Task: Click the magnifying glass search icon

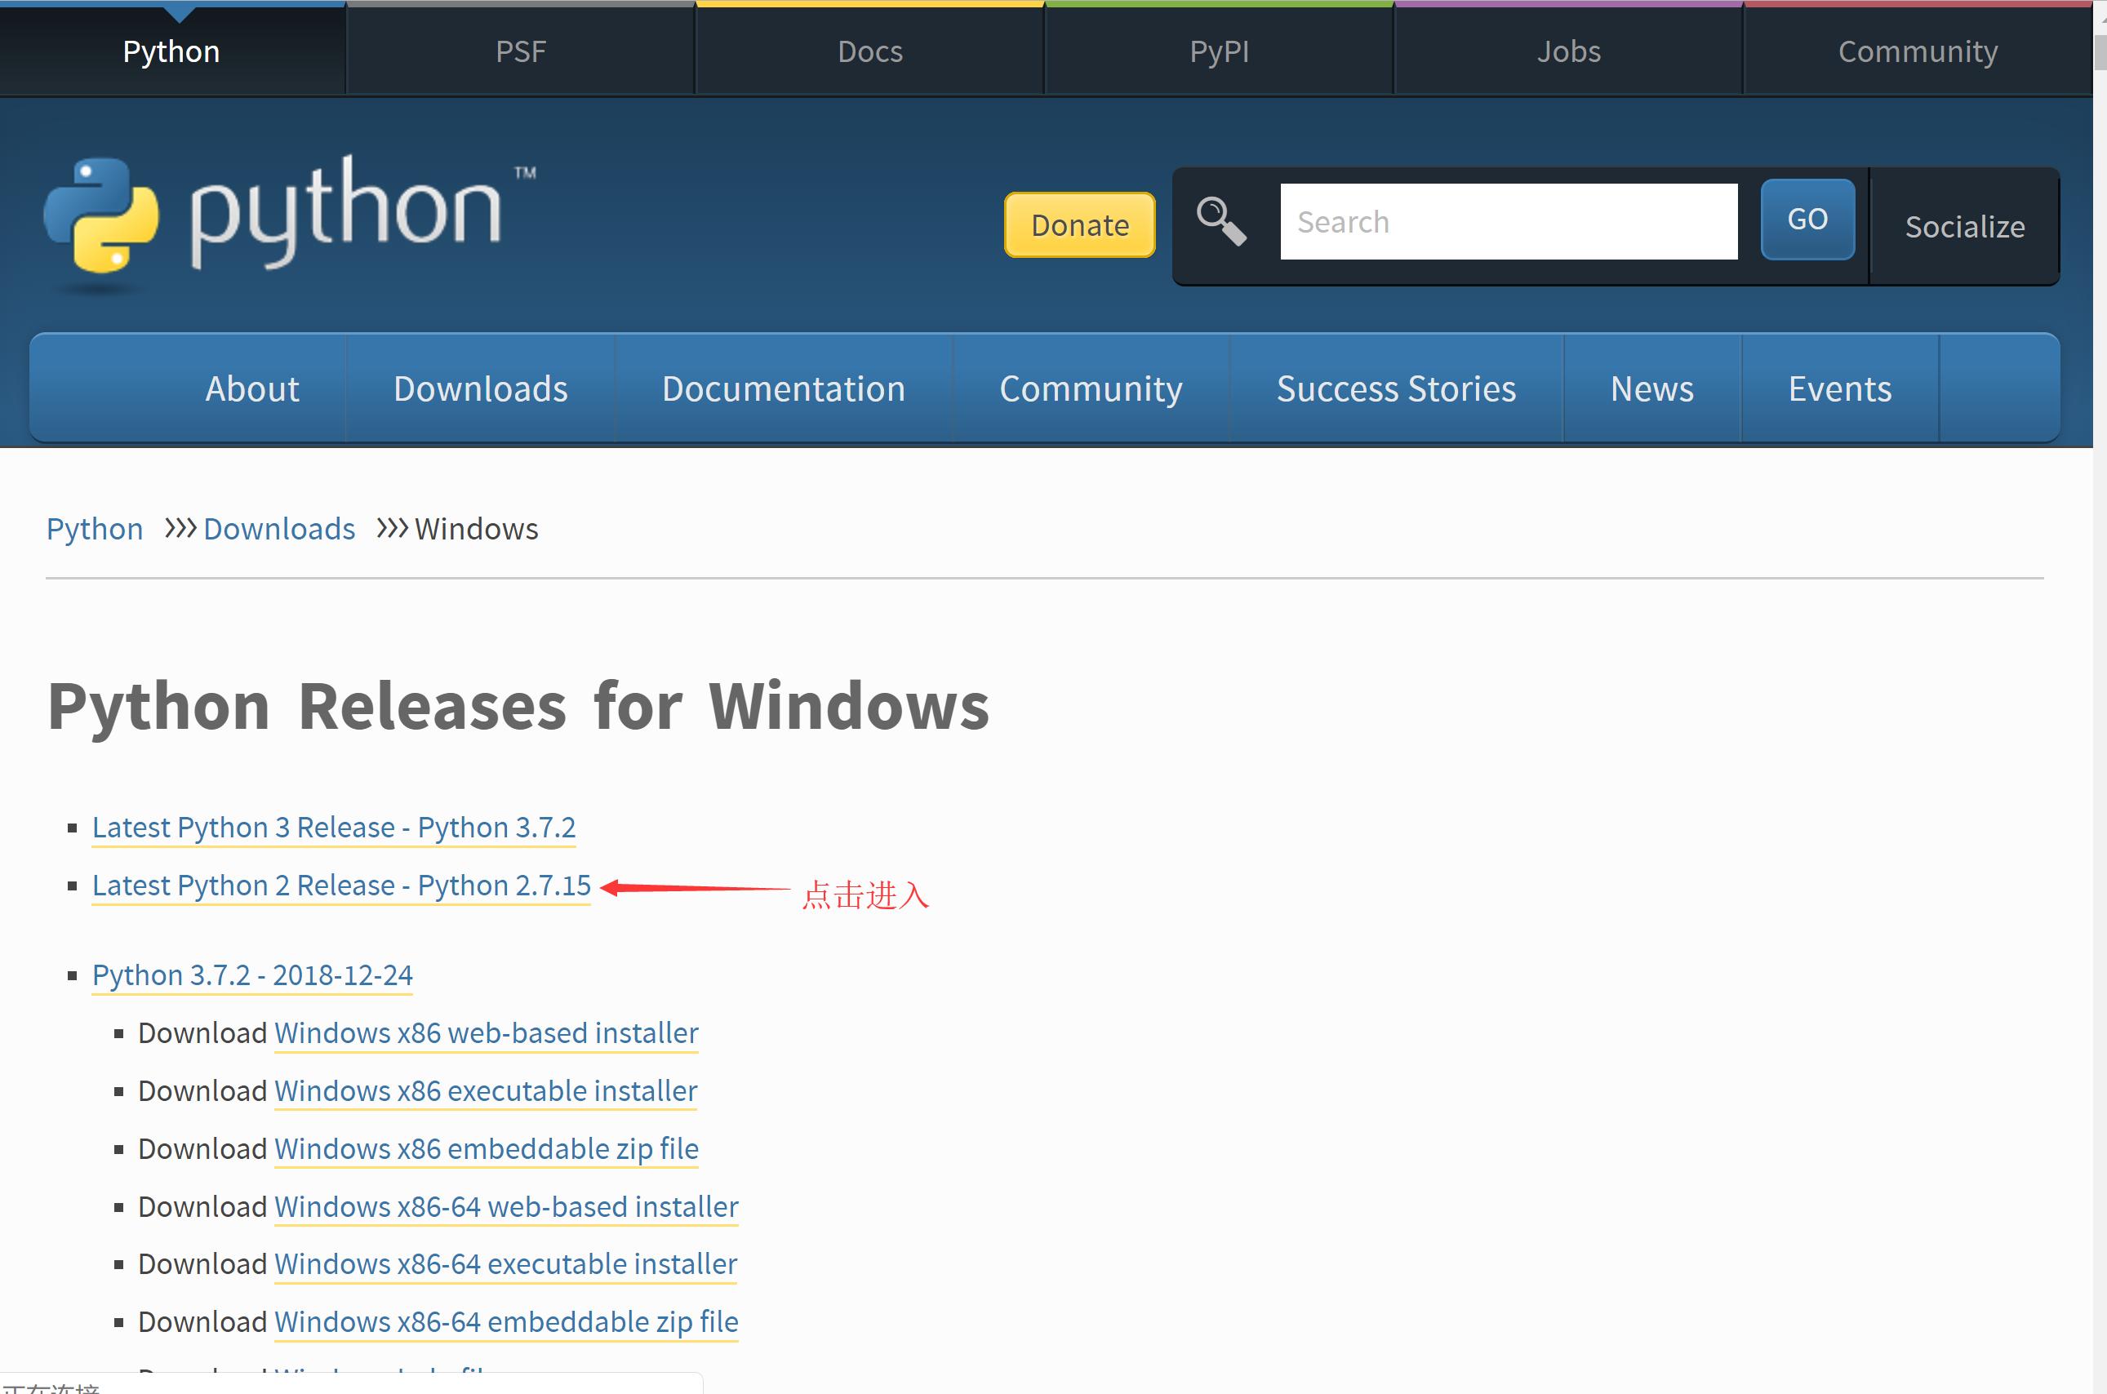Action: pyautogui.click(x=1220, y=220)
